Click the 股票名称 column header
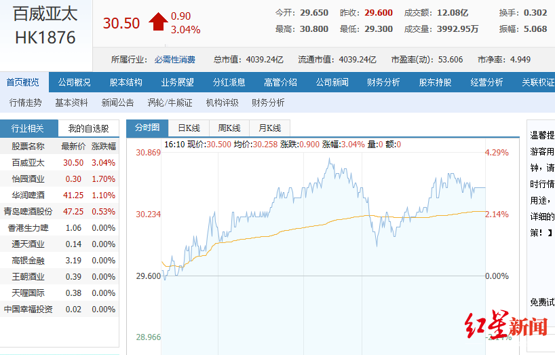The height and width of the screenshot is (355, 555). coord(28,146)
